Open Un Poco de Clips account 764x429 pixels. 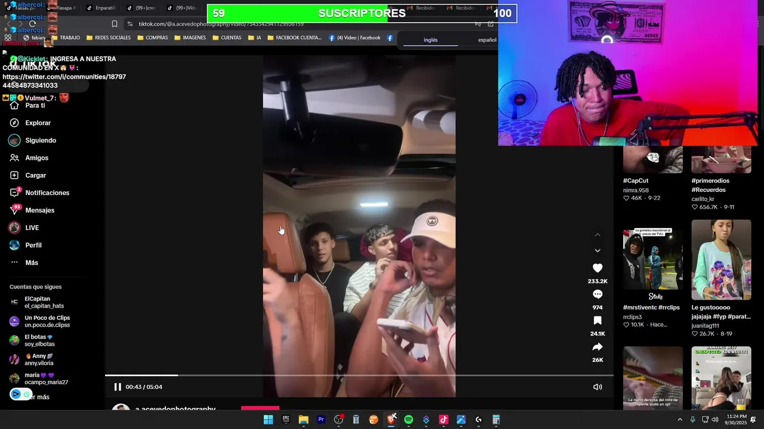pos(40,321)
